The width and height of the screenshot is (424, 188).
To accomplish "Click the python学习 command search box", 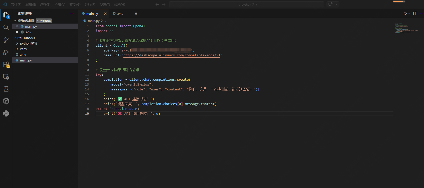I will click(246, 4).
